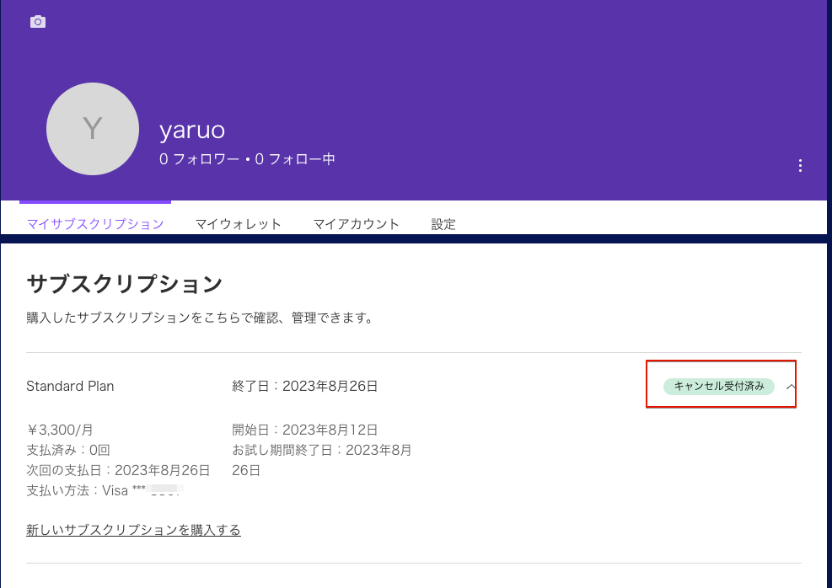Go to the マイアカウント tab
This screenshot has height=588, width=832.
357,224
